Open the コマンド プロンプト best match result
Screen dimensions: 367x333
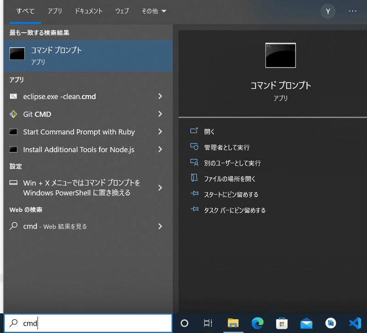coord(88,55)
